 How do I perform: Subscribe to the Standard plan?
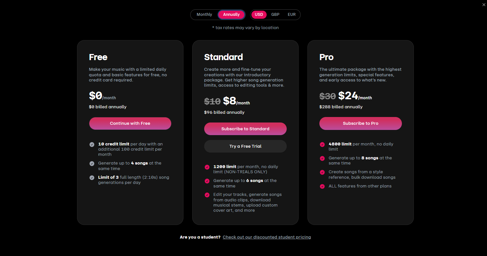pyautogui.click(x=245, y=129)
